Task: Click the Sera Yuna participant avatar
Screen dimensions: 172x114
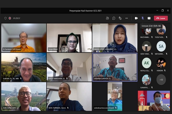Action: (146, 46)
